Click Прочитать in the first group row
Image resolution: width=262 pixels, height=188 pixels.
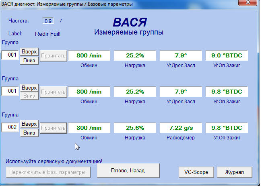click(x=53, y=55)
